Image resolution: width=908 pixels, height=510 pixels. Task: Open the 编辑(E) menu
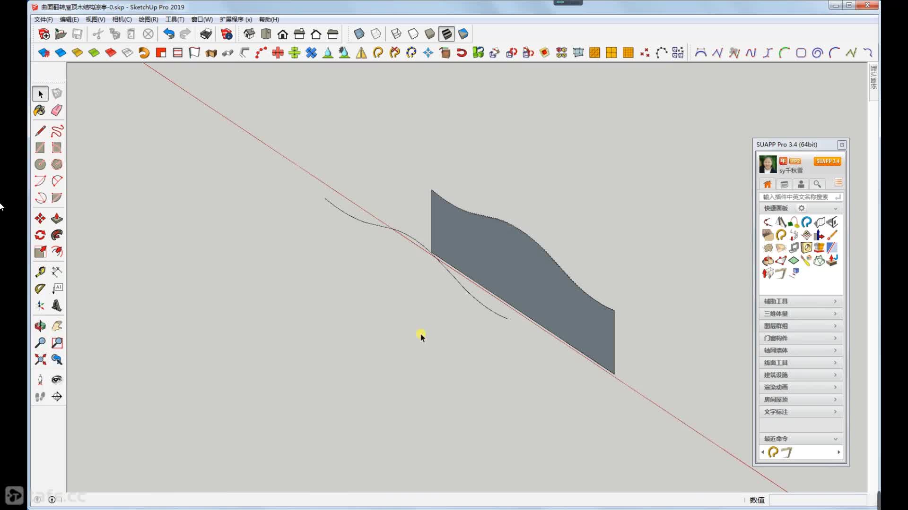[69, 19]
